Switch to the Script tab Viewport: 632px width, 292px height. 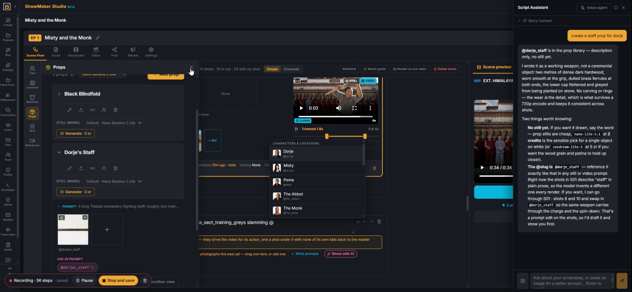click(56, 52)
